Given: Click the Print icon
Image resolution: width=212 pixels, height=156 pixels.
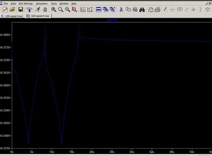Looking at the screenshot, I should [x=157, y=9].
